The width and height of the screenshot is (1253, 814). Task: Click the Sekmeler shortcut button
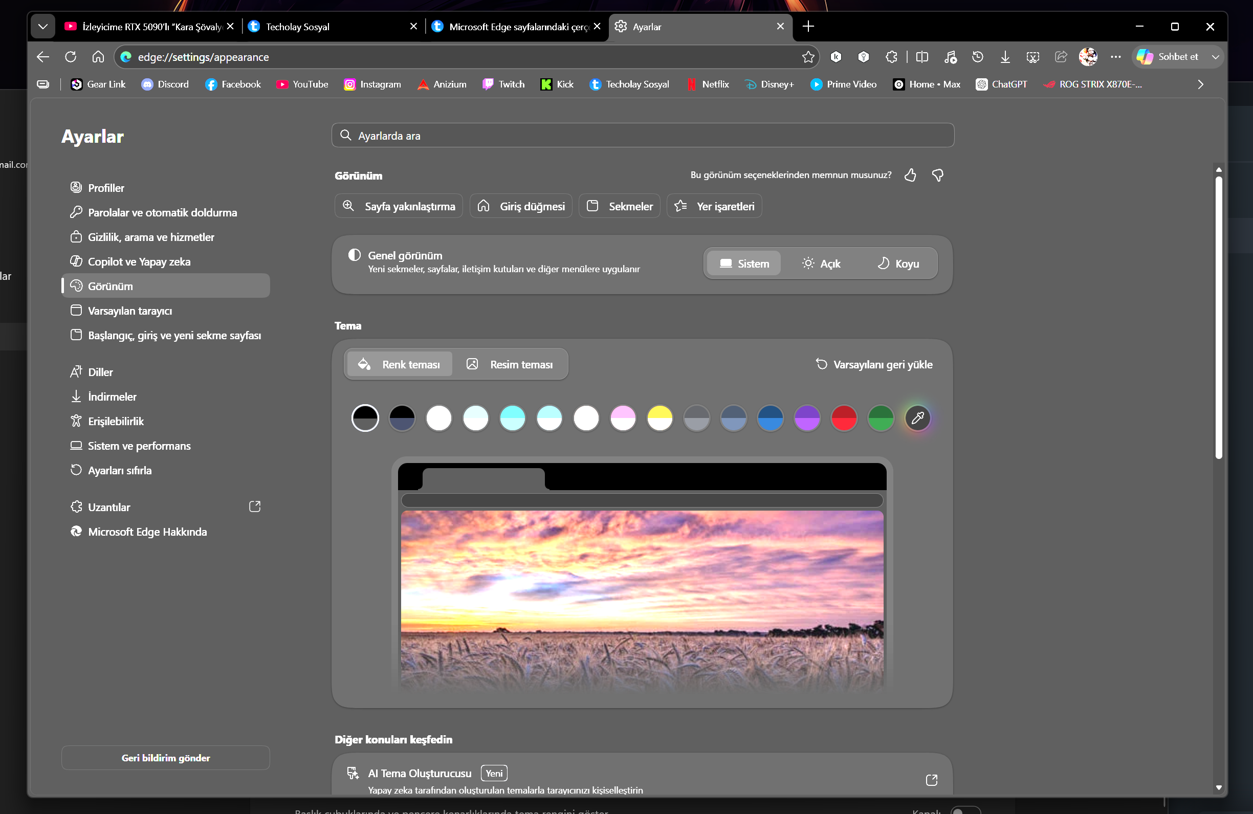620,206
